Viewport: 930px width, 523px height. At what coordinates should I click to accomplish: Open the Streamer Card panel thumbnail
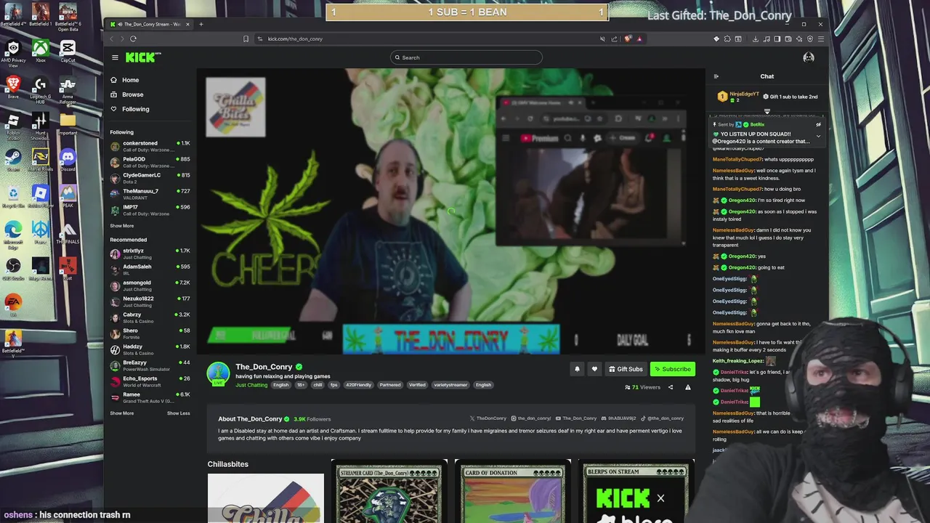[389, 491]
